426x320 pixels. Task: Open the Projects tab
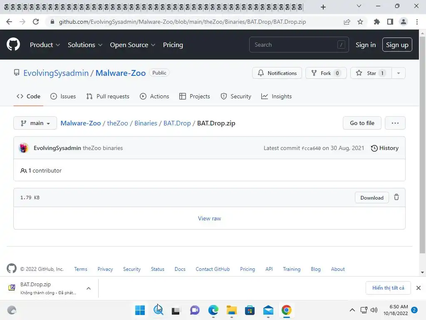click(x=195, y=96)
